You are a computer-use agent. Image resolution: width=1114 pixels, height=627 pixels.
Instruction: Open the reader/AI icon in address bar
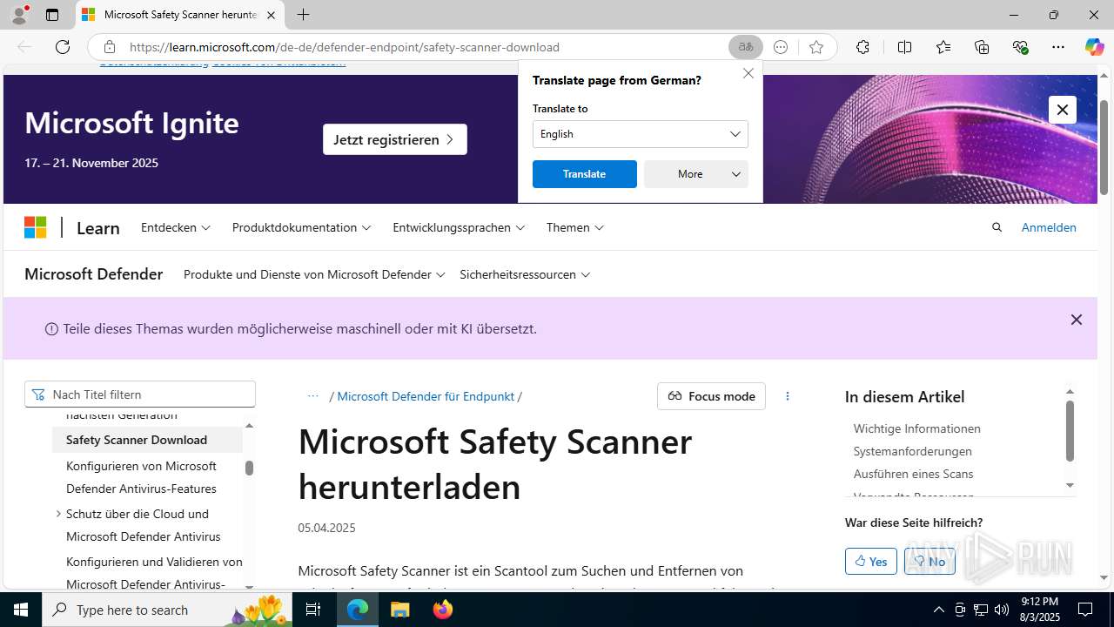781,47
